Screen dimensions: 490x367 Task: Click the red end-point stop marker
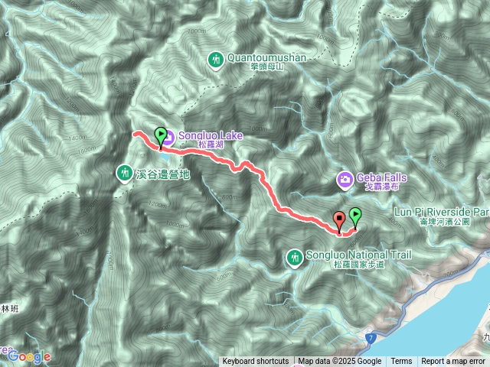point(339,220)
